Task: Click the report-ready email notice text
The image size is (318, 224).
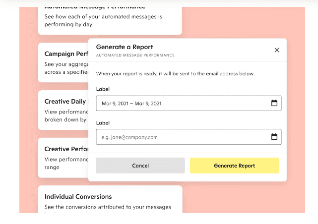Action: (x=175, y=74)
